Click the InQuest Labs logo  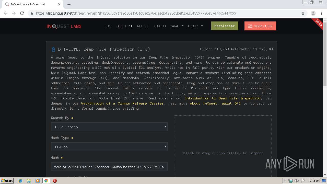pyautogui.click(x=64, y=26)
